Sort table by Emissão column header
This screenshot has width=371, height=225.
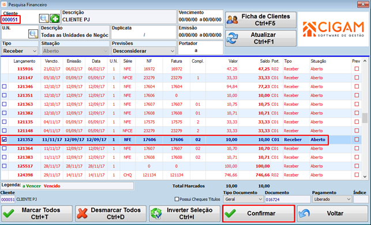(x=74, y=61)
